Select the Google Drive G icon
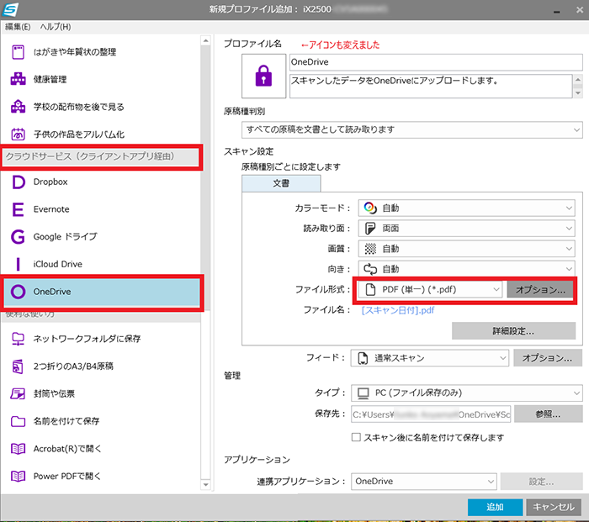The height and width of the screenshot is (522, 589). tap(18, 236)
